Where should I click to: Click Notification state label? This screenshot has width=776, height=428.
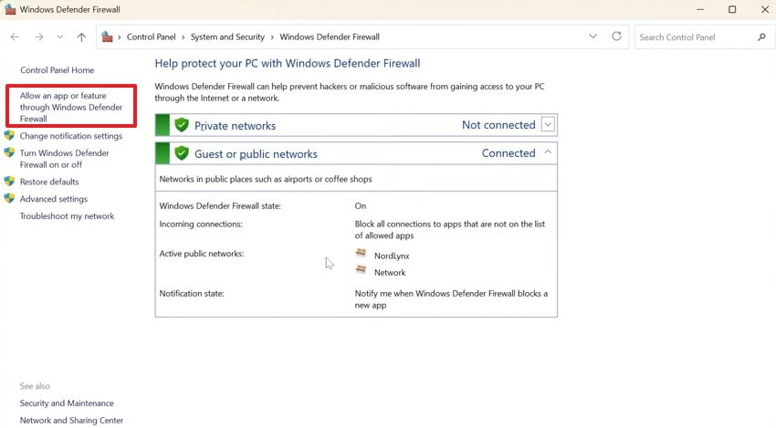pos(192,294)
